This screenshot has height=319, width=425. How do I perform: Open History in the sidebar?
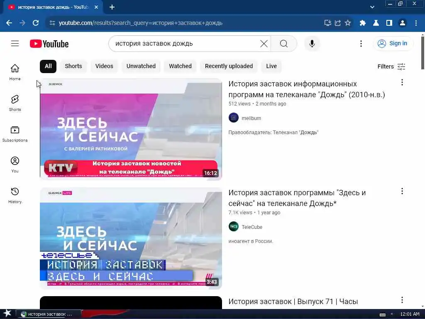tap(15, 195)
